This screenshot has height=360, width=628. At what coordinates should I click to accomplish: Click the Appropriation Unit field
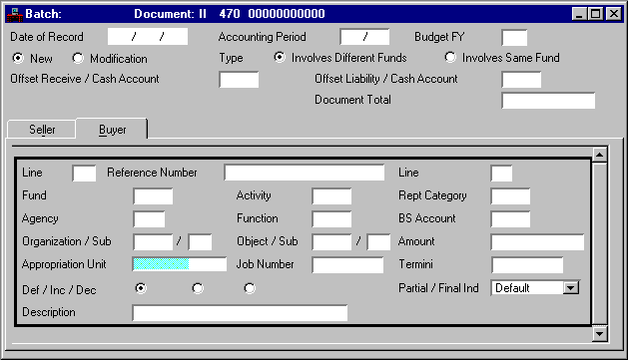tap(180, 264)
